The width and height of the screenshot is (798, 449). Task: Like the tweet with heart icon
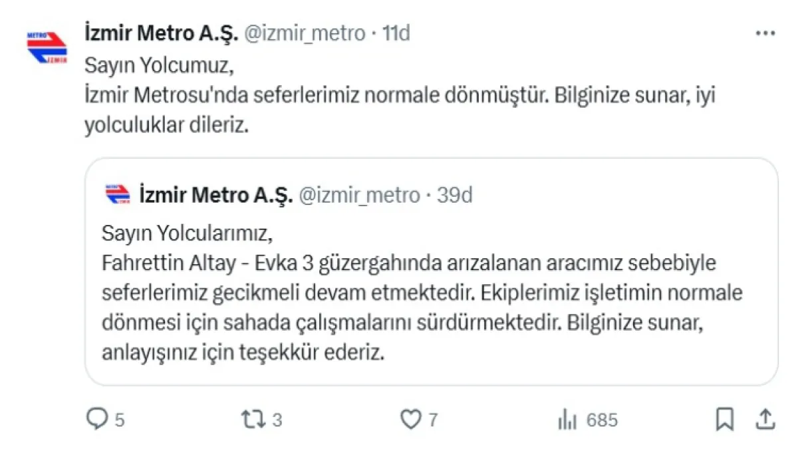pos(410,419)
